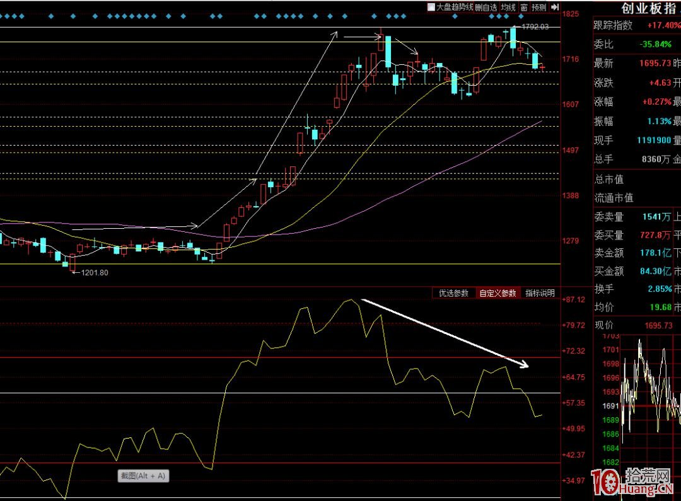Open the 窗 window option
681x501 pixels.
coord(524,8)
